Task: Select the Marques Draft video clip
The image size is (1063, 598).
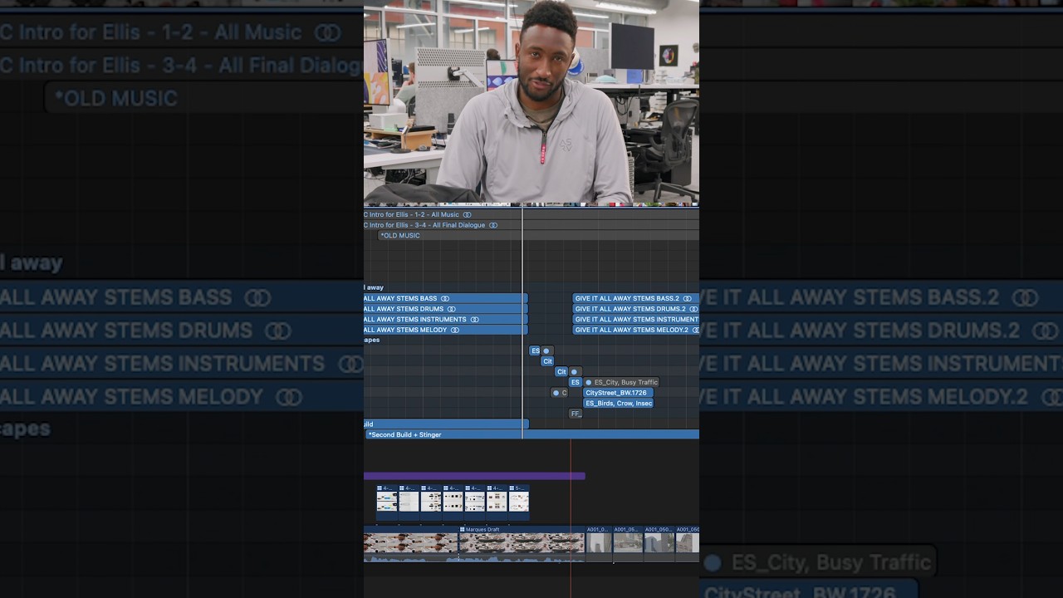Action: coord(522,543)
